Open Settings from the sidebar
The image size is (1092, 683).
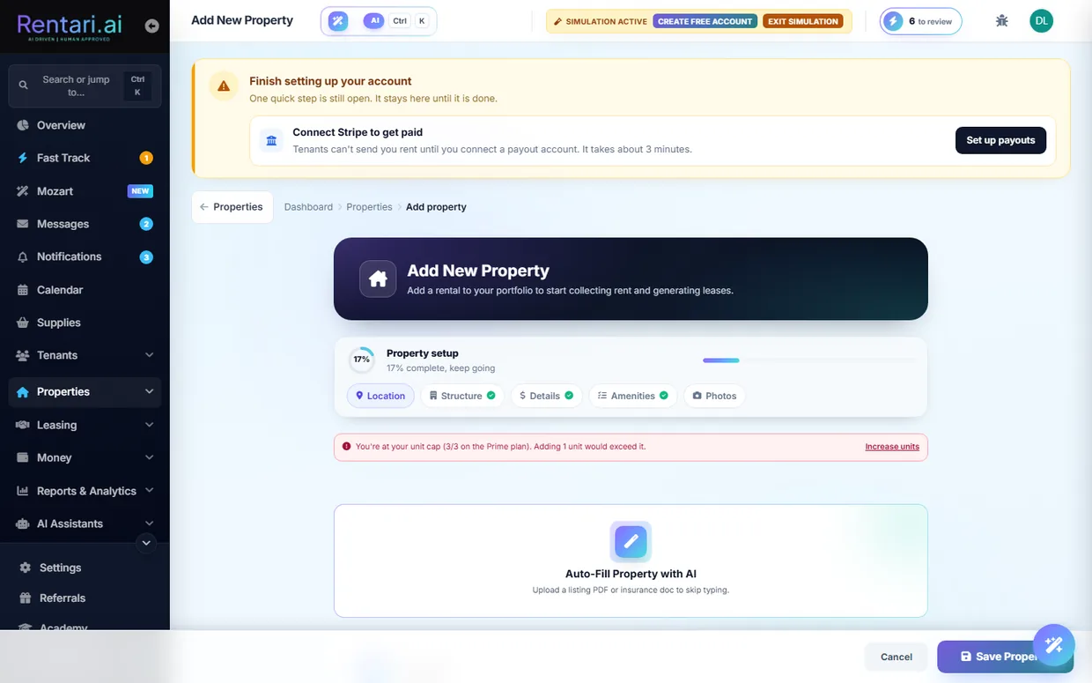pyautogui.click(x=85, y=568)
